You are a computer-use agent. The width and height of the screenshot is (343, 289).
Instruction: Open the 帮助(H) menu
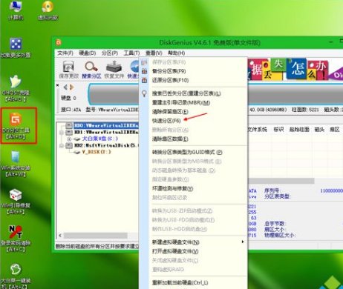tap(177, 53)
